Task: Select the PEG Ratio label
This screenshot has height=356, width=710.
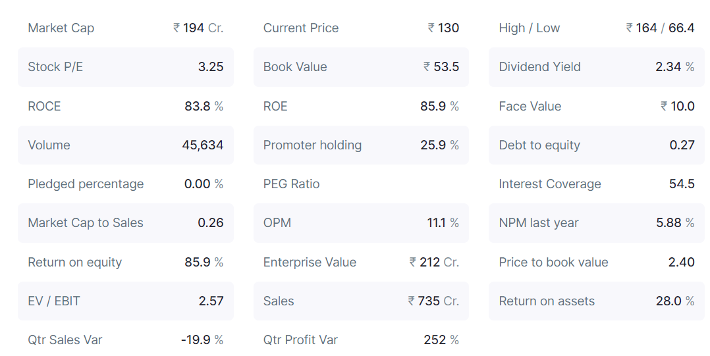Action: coord(291,184)
